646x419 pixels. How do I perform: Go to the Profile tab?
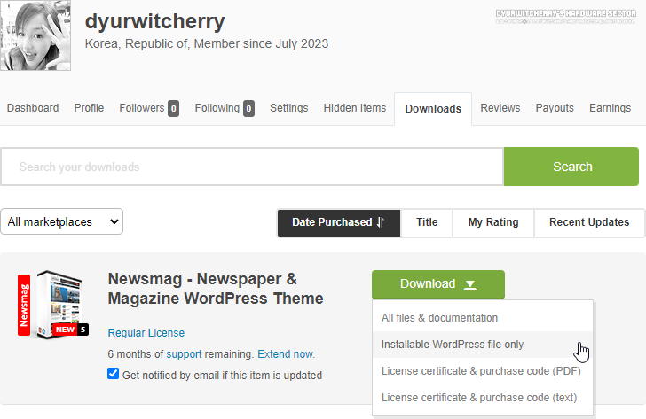pos(89,108)
